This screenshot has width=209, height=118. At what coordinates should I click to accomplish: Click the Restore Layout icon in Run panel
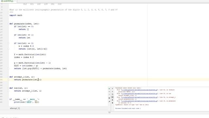click(109, 98)
